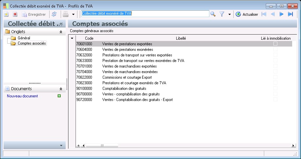Select row Ventes de marchandises exonérées

click(x=184, y=72)
